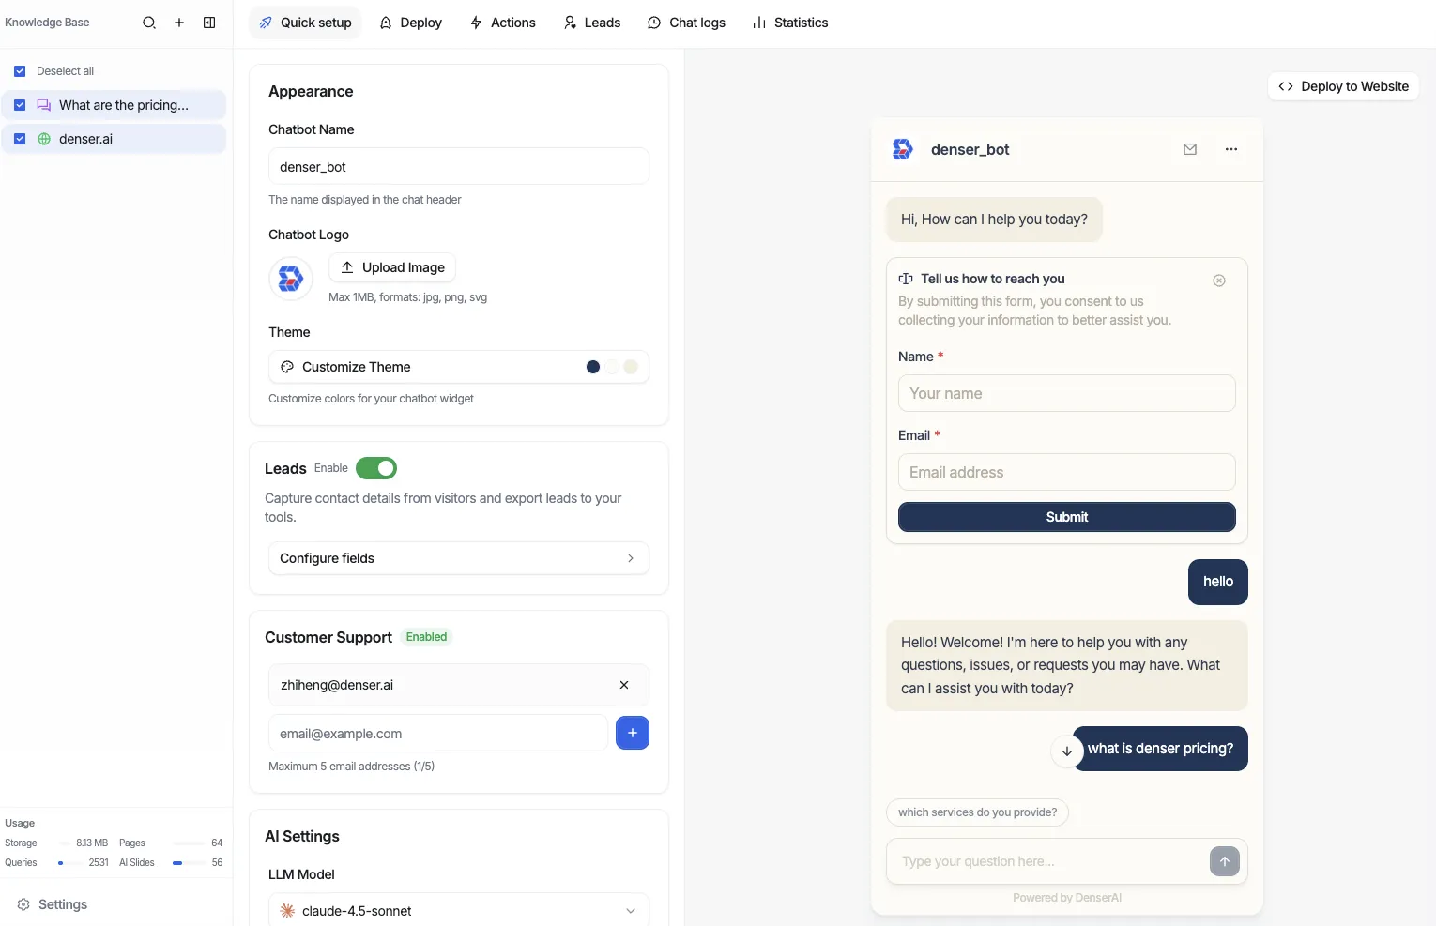Viewport: 1436px width, 926px height.
Task: Click the Deselect all checkbox
Action: coord(19,70)
